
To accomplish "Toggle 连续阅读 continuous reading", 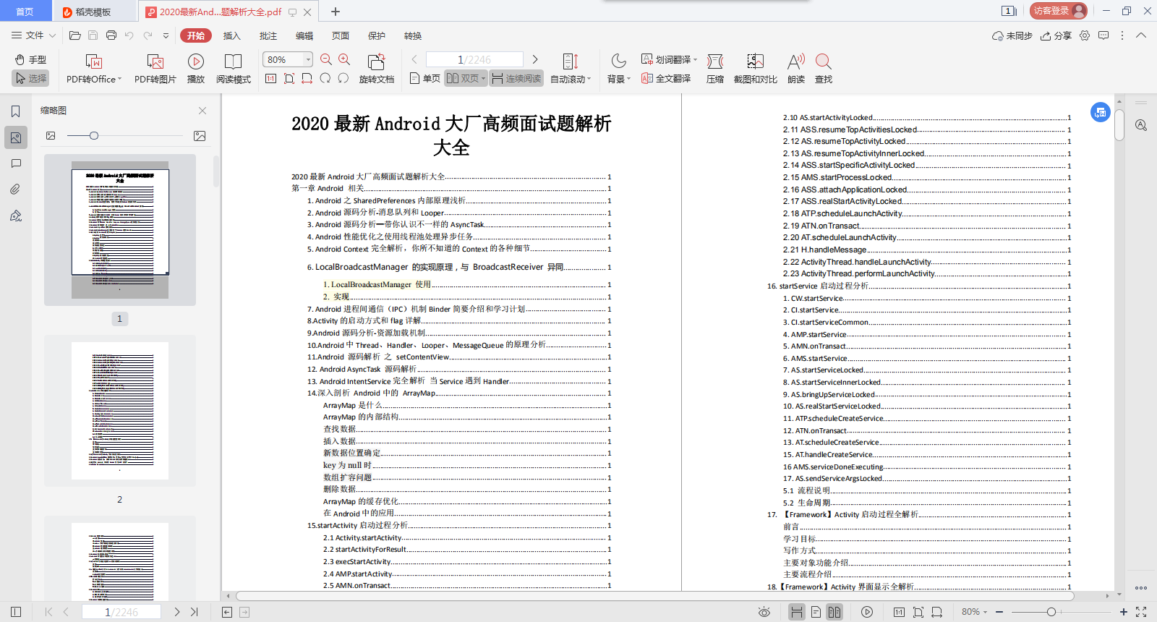I will tap(516, 78).
